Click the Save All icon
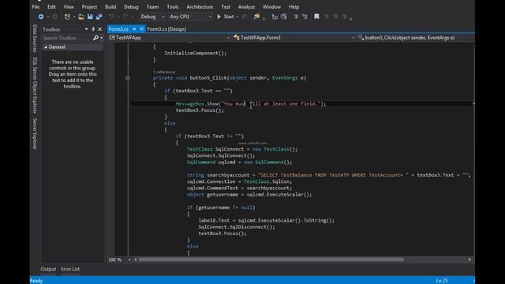 pyautogui.click(x=99, y=17)
